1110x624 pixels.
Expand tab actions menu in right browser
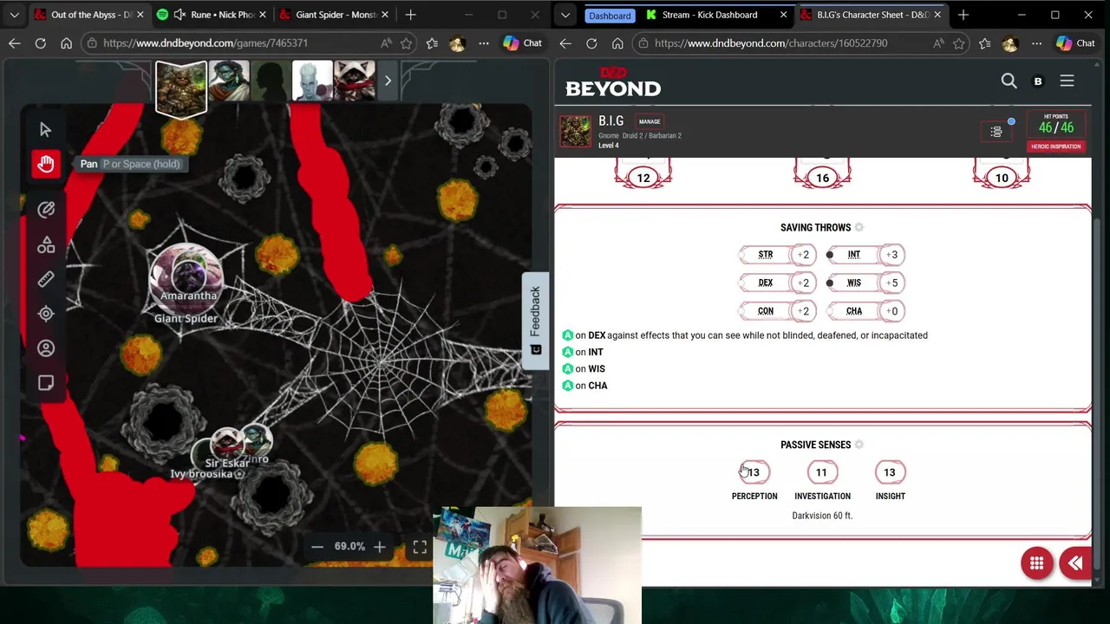click(x=565, y=15)
